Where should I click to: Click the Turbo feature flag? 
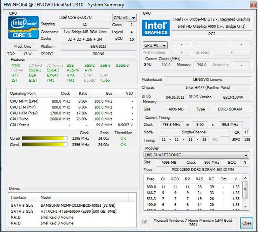(x=105, y=80)
